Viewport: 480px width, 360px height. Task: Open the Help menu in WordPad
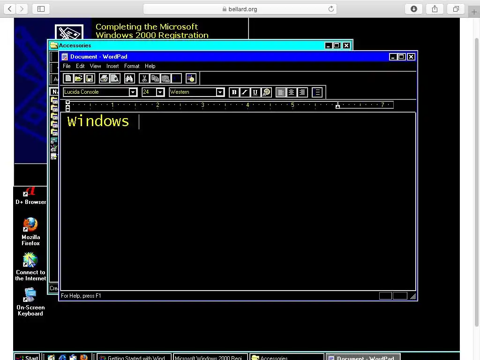pos(150,66)
